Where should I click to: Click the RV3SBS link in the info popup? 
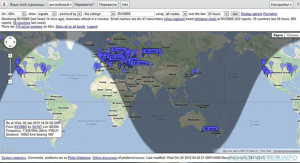coord(20,127)
